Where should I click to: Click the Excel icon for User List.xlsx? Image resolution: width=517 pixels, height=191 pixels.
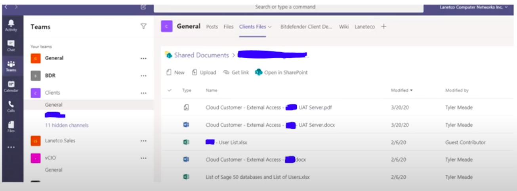click(x=186, y=142)
